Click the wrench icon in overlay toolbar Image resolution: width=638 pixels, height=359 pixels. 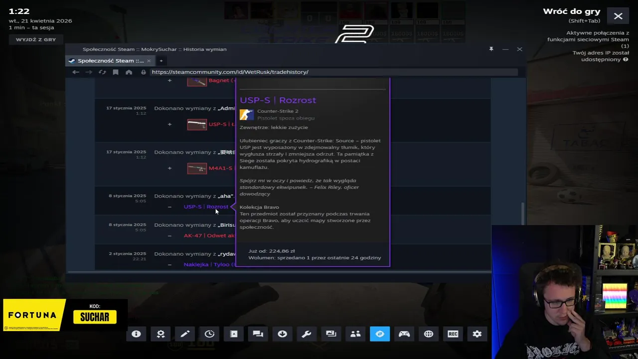(307, 334)
